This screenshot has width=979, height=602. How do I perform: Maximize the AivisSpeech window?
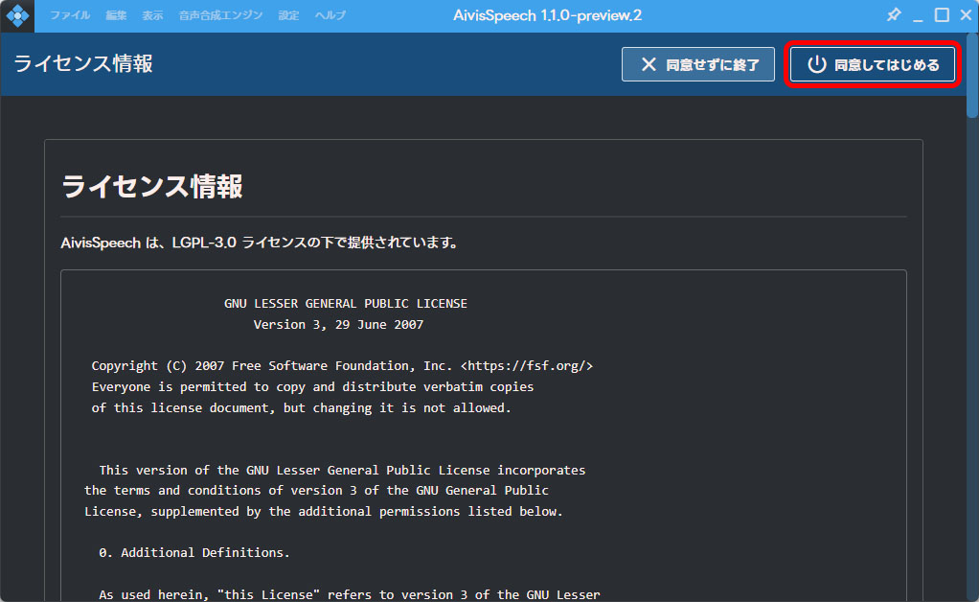point(942,15)
